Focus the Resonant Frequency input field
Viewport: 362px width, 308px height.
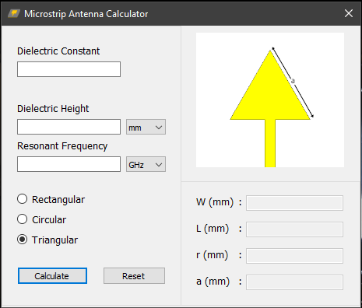(x=69, y=164)
